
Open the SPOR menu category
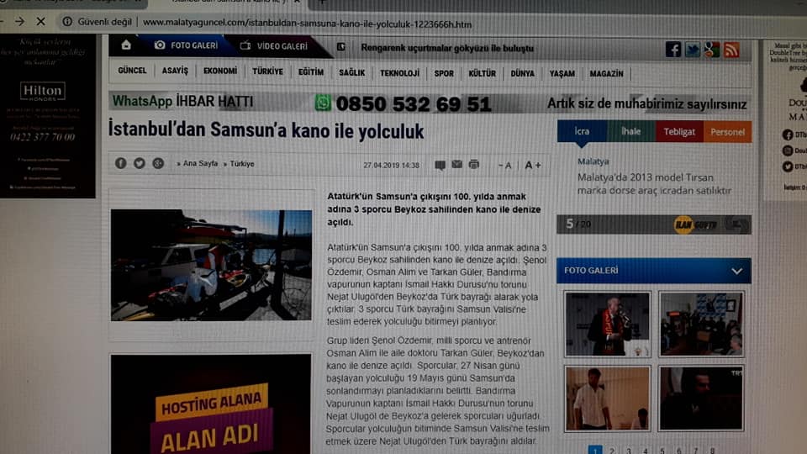click(x=444, y=73)
